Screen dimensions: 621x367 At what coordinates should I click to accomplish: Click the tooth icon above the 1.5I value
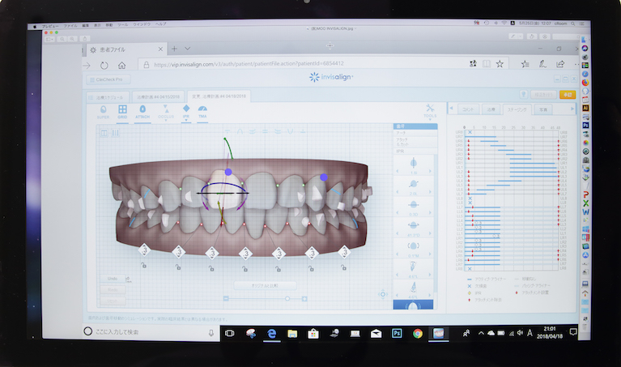point(414,163)
